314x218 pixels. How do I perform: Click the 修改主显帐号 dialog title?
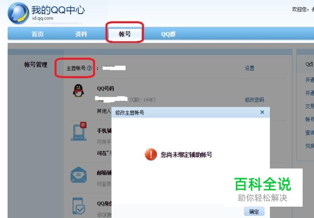pos(130,113)
